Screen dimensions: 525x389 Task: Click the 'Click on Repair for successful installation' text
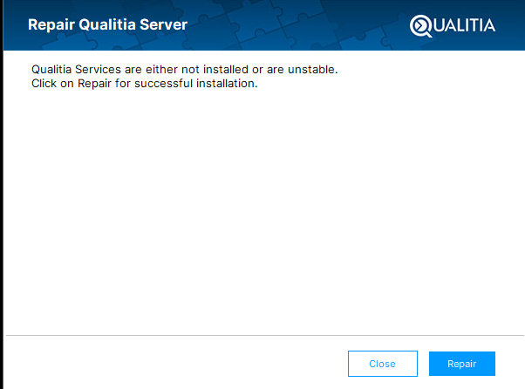(x=145, y=84)
